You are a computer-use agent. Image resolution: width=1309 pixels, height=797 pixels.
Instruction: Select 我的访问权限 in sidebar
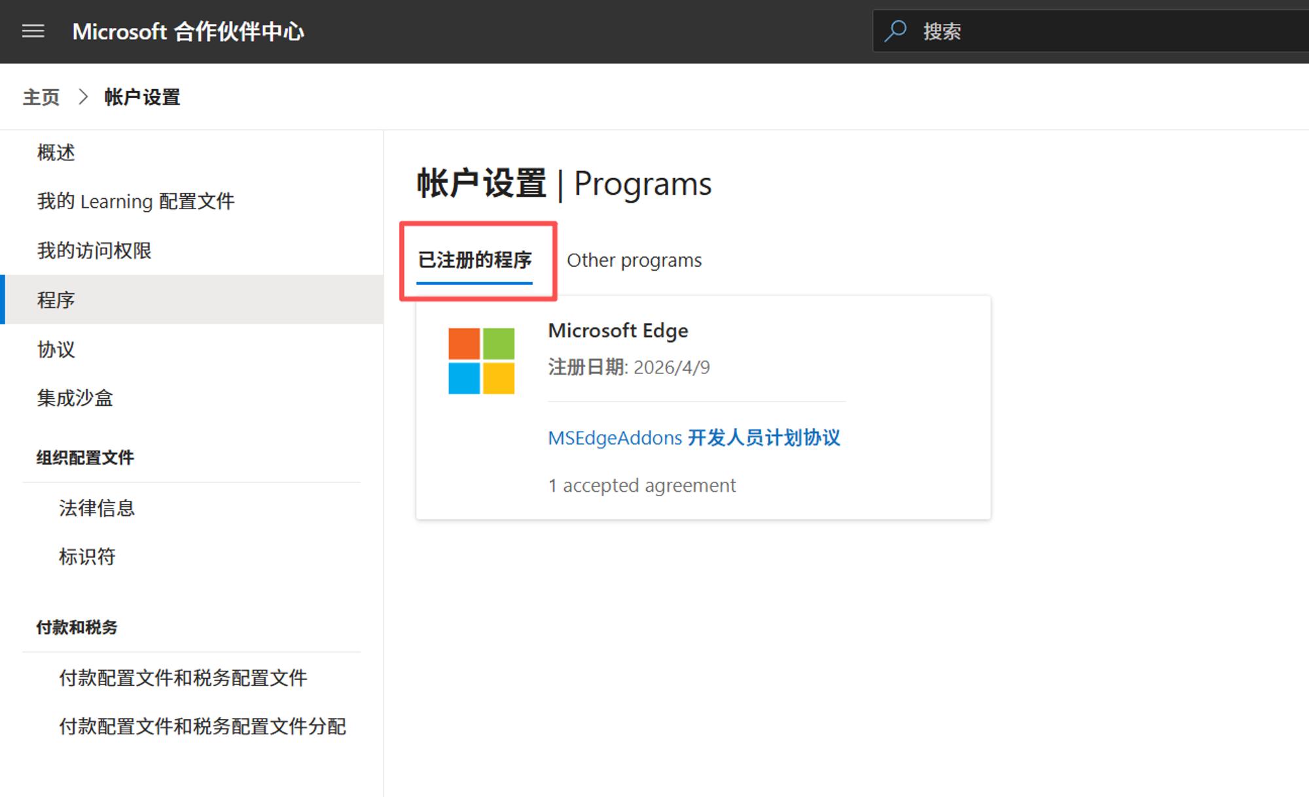94,250
